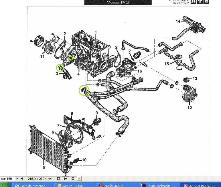The height and width of the screenshot is (187, 221).
Task: Select single page layout icon
Action: tap(58, 179)
